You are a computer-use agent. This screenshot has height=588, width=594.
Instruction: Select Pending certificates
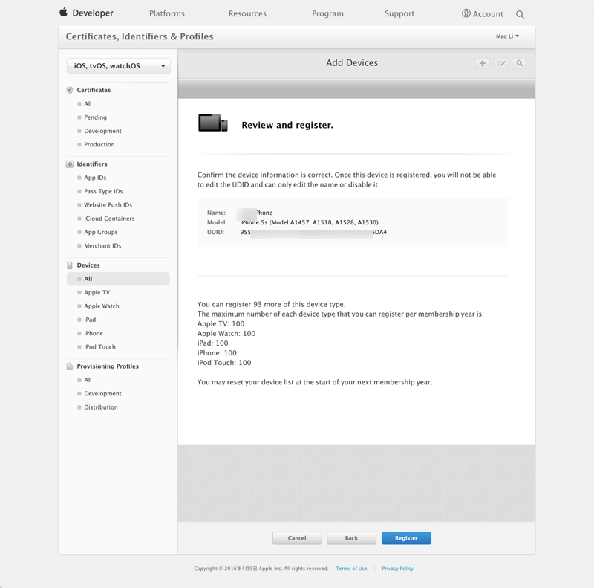click(95, 117)
